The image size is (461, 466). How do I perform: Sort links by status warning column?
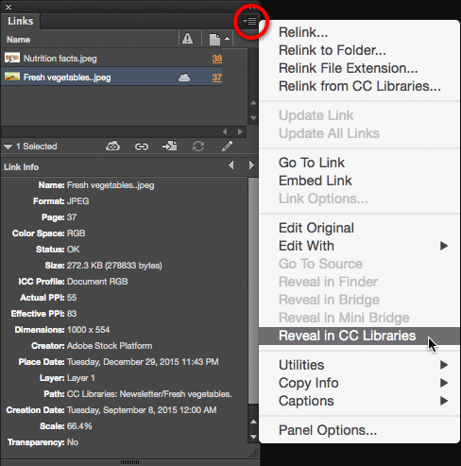187,39
